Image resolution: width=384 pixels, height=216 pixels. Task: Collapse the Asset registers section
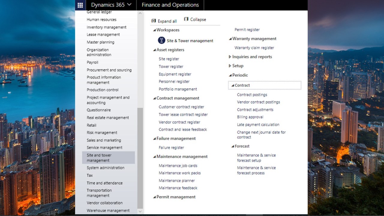[154, 50]
